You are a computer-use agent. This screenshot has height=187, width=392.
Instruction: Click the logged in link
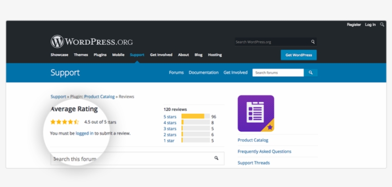tap(85, 133)
